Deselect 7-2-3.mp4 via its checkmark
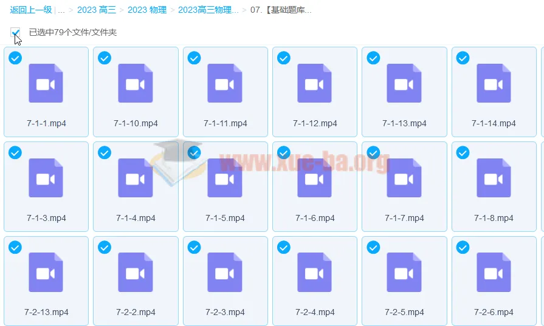 pos(194,247)
